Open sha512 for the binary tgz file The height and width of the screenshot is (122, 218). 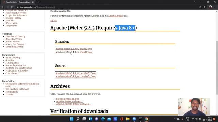point(83,49)
